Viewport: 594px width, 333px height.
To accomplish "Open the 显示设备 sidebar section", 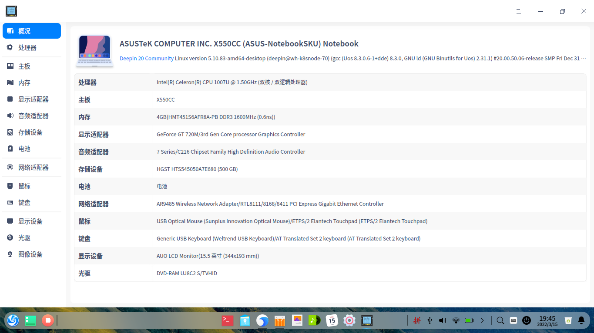I will point(32,221).
